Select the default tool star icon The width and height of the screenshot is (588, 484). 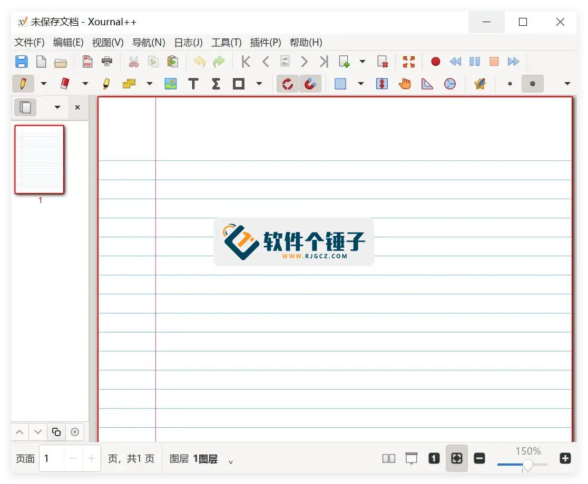[479, 84]
